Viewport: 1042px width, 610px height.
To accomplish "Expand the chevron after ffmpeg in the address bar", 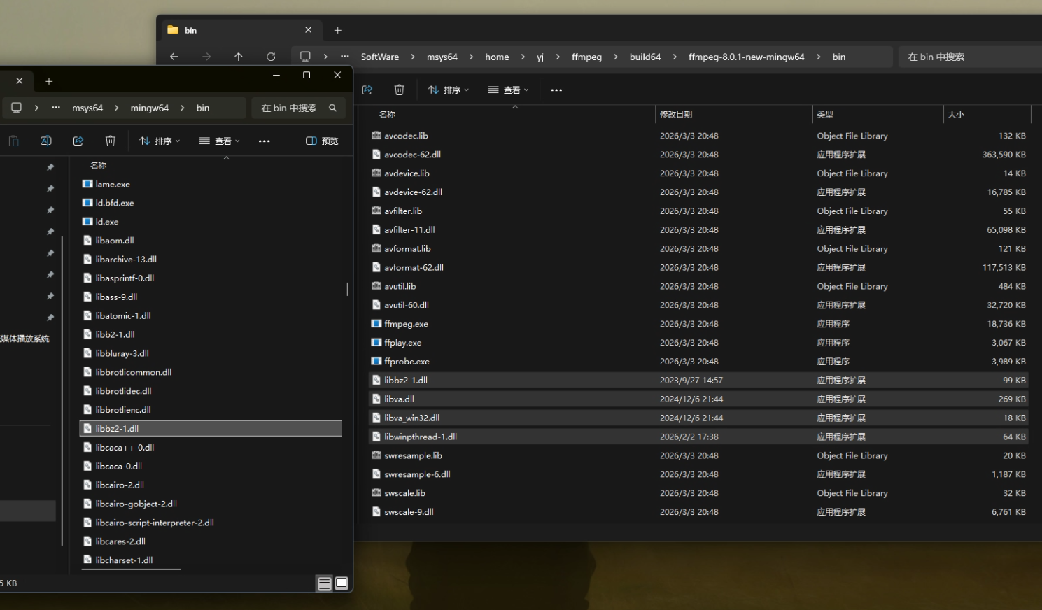I will click(615, 57).
